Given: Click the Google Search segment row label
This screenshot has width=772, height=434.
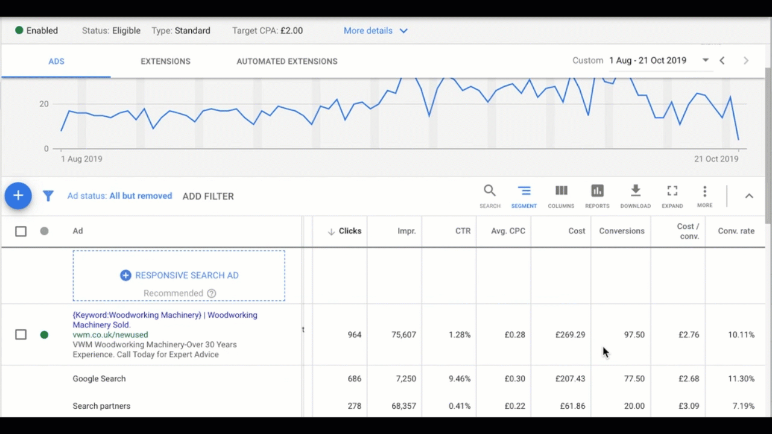Looking at the screenshot, I should [100, 379].
